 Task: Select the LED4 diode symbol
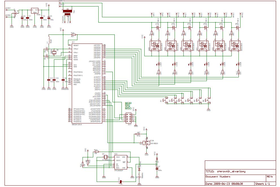[207, 64]
